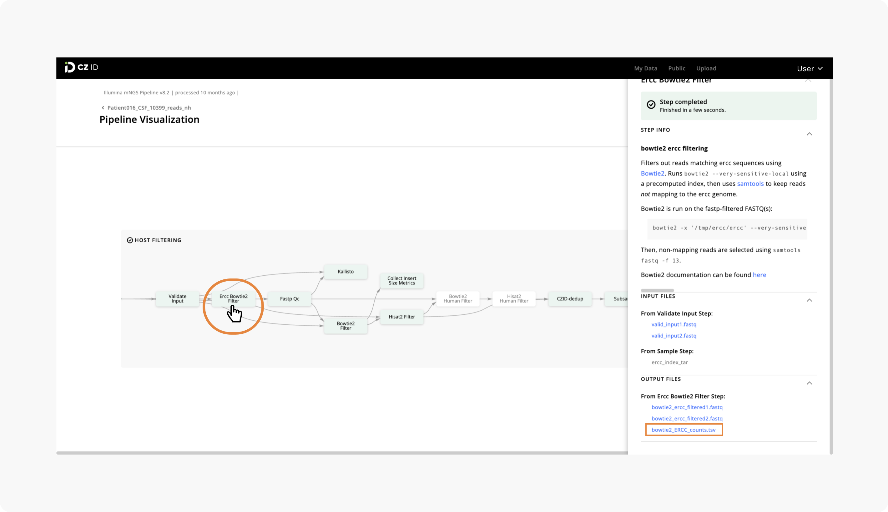The image size is (888, 512).
Task: Click the Host Filtering check icon
Action: [130, 240]
